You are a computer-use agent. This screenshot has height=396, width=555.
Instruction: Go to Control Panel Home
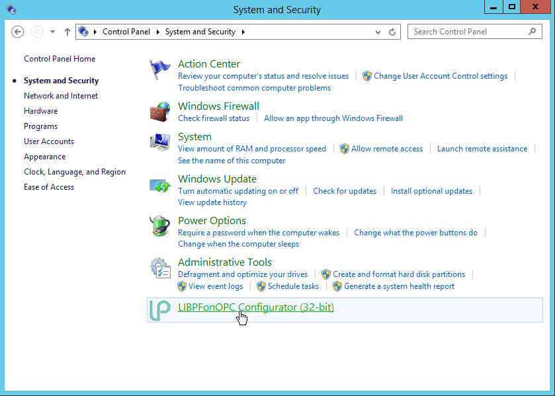tap(60, 59)
